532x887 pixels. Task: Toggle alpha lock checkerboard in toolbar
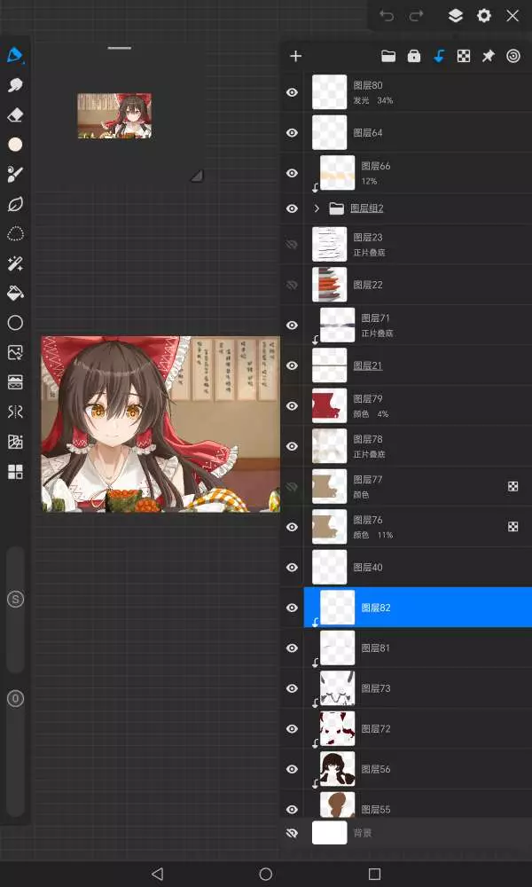coord(464,56)
